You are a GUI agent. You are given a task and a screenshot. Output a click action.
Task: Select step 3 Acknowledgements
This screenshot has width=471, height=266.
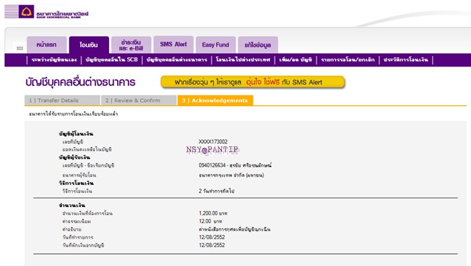tap(215, 101)
